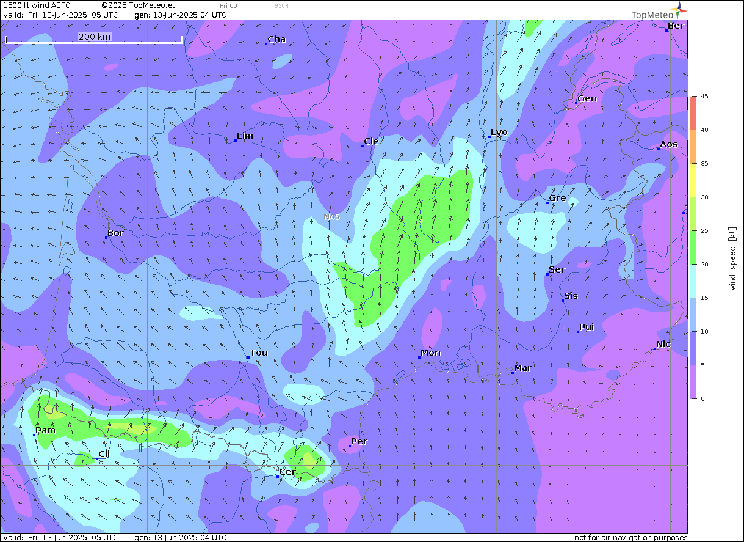Click 'not for air navigation purposes' disclaimer
744x542 pixels.
pos(630,538)
